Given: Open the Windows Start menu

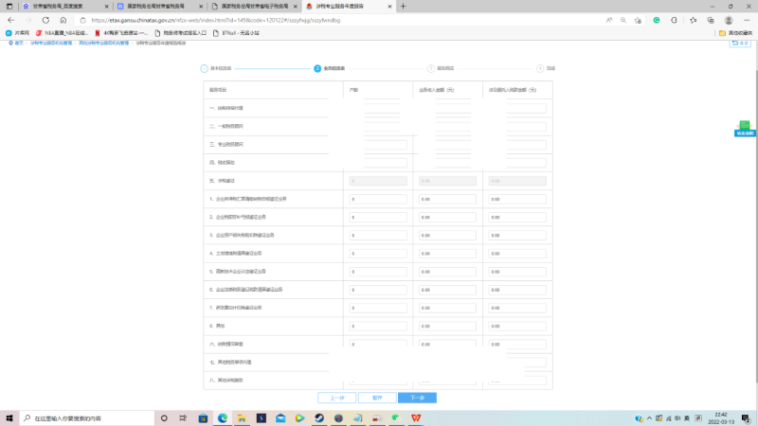Looking at the screenshot, I should [x=9, y=417].
